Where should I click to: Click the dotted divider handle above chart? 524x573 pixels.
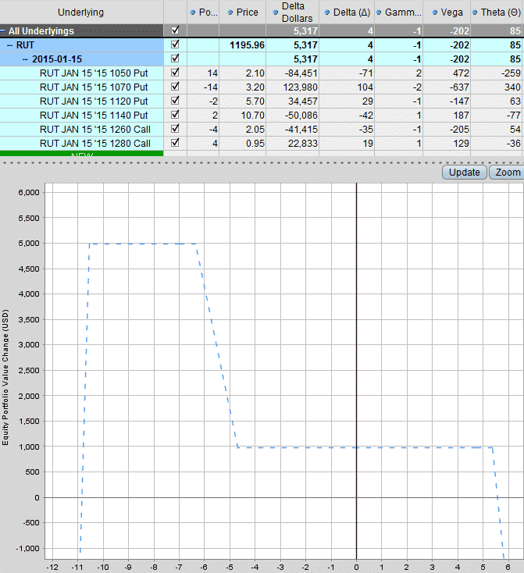coord(262,162)
